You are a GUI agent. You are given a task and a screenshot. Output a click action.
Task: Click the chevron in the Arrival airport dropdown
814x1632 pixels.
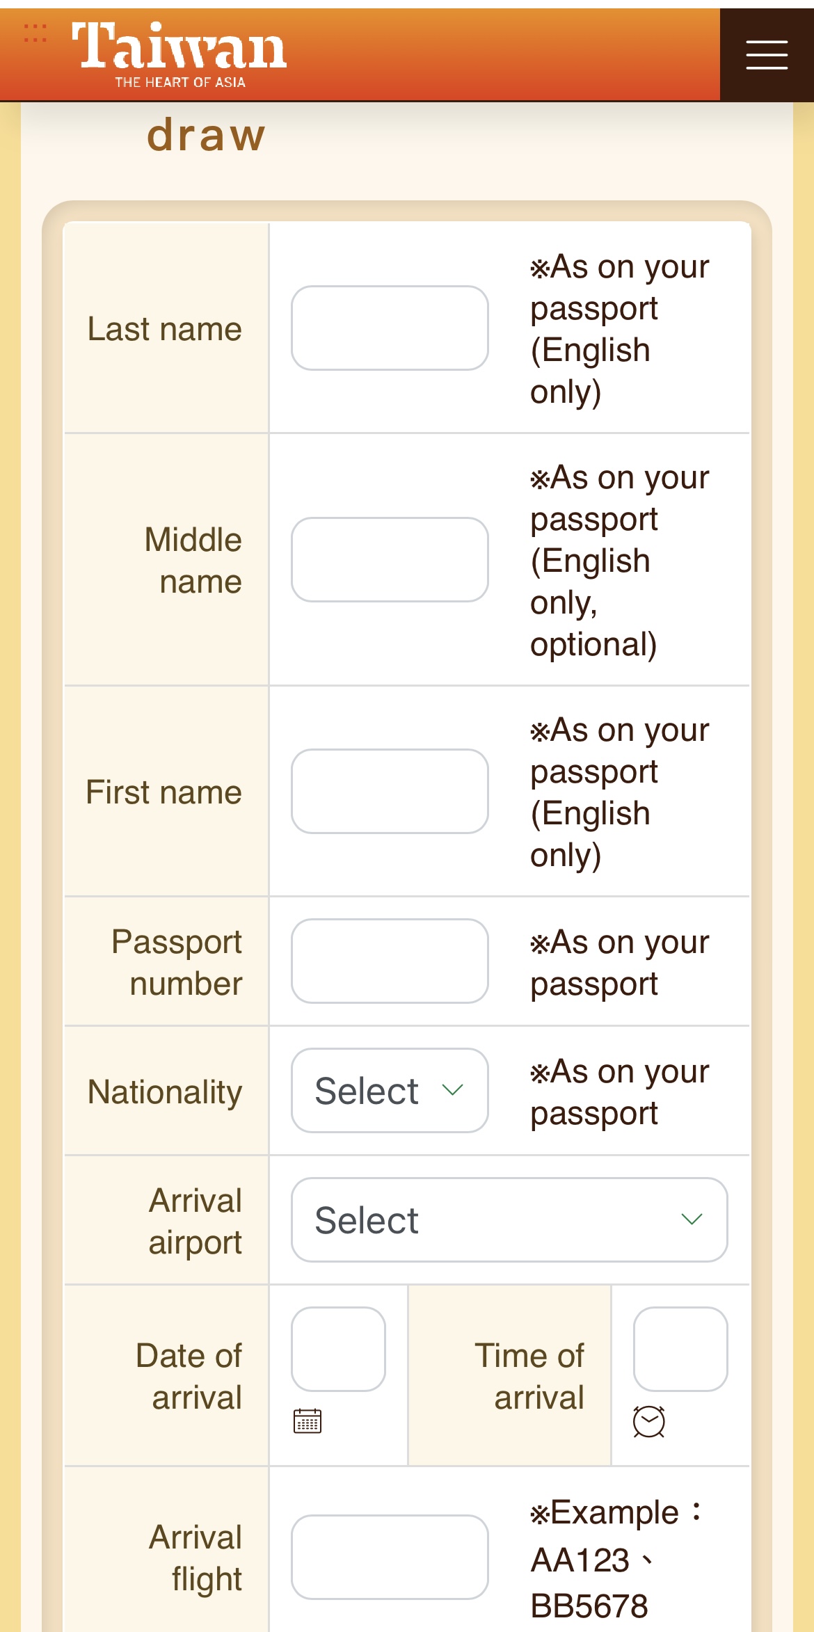(691, 1219)
